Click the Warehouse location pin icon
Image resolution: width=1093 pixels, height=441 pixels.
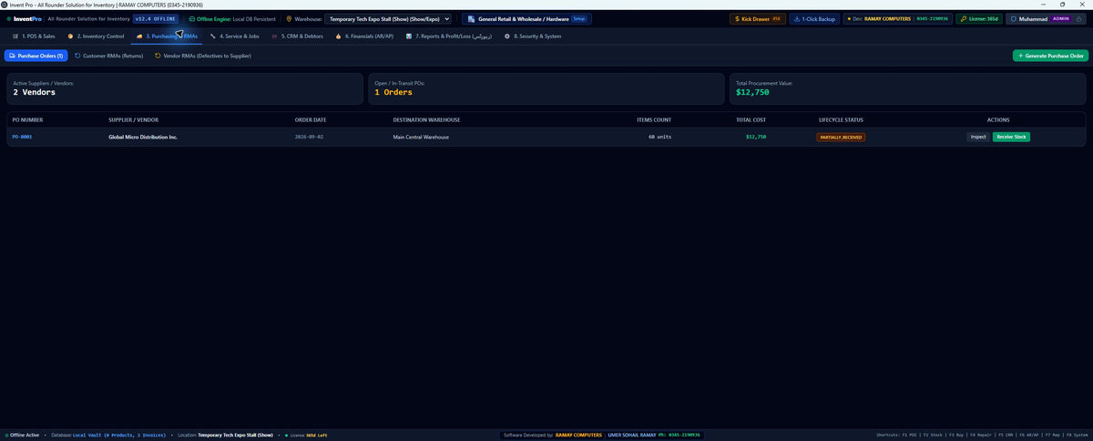click(x=289, y=18)
